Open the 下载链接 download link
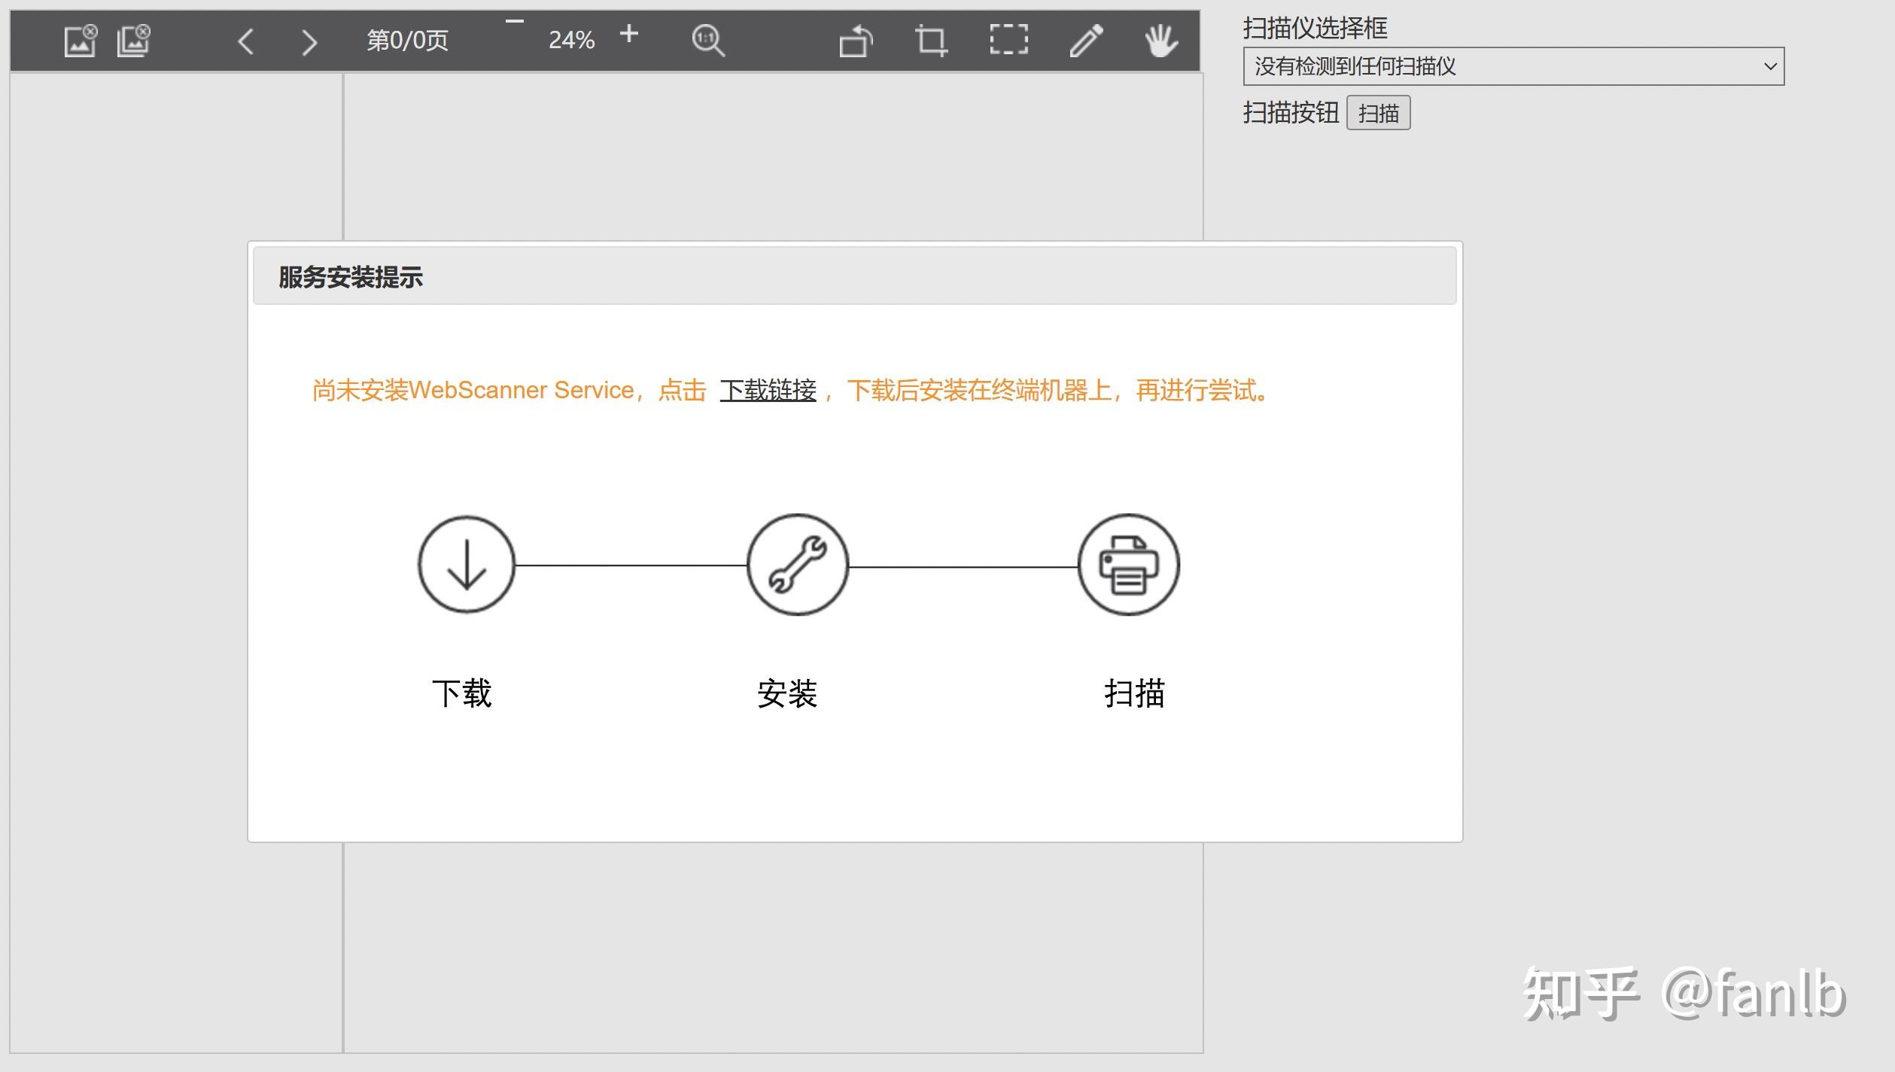This screenshot has width=1895, height=1072. pos(768,390)
